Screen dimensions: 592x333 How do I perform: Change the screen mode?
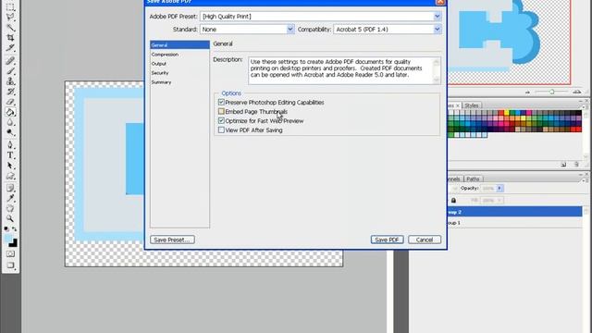tap(10, 265)
